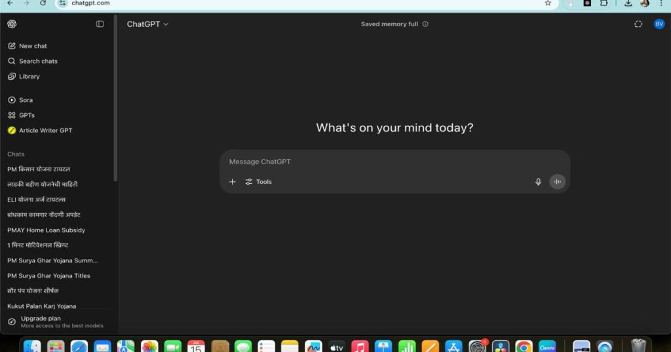Open chat PM किसान योजना टायटल
This screenshot has width=671, height=352.
click(39, 169)
